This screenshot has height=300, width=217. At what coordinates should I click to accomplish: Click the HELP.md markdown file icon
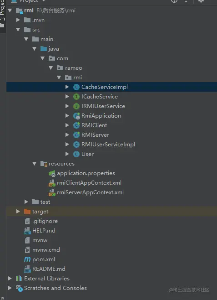(27, 231)
